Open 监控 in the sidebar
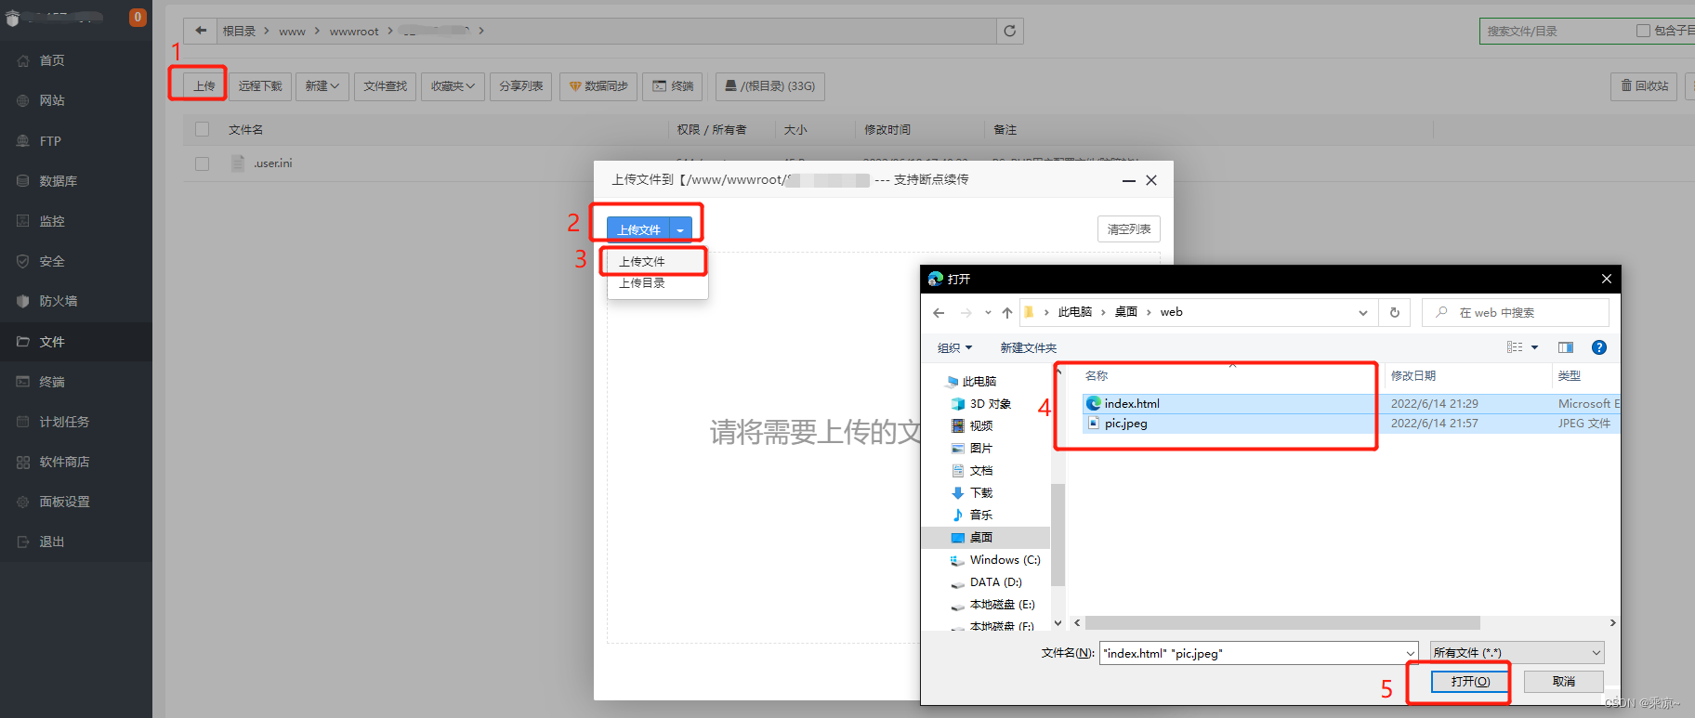Viewport: 1695px width, 718px height. (x=52, y=221)
